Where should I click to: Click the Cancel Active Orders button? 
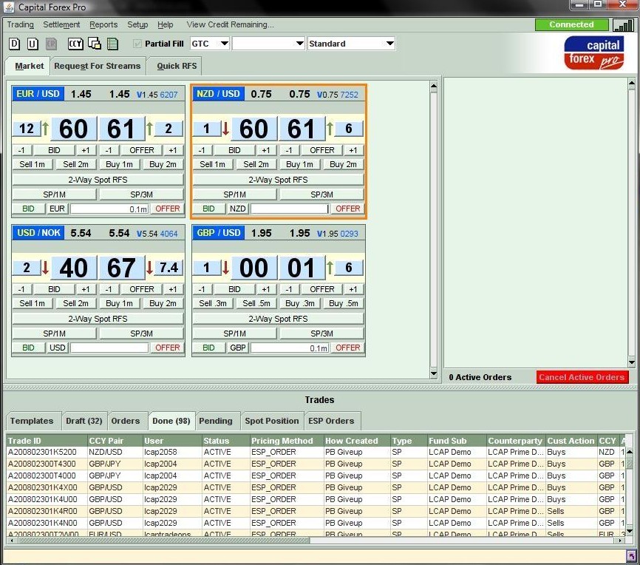pyautogui.click(x=582, y=377)
